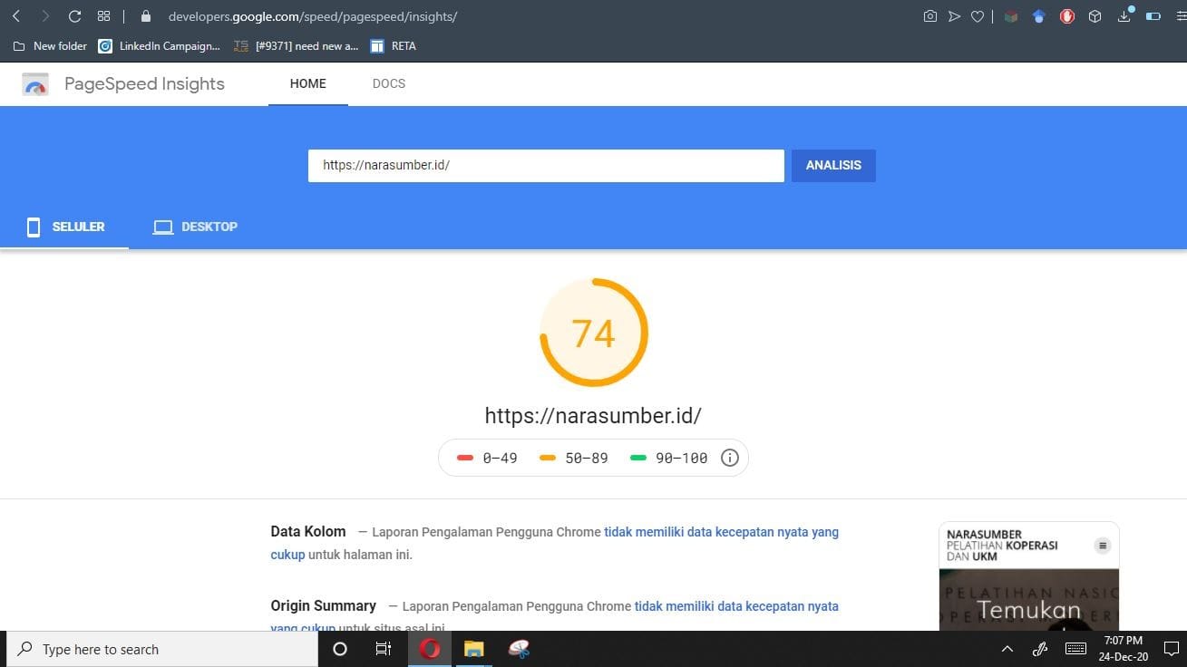Click the URL input containing narasumber.id
Viewport: 1187px width, 667px height.
tap(546, 165)
